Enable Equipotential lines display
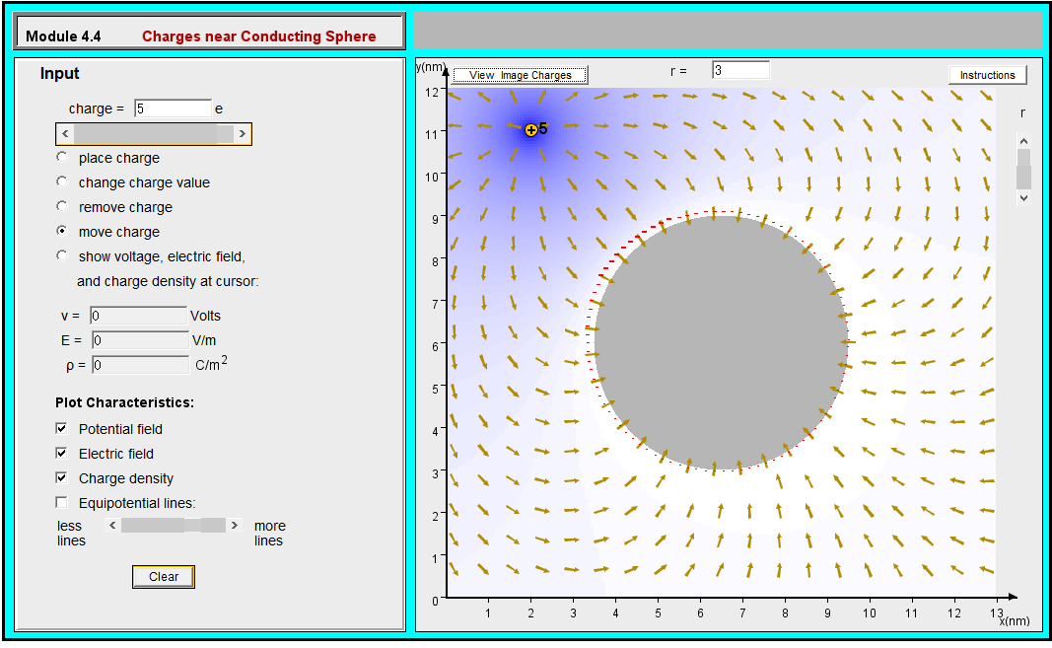 pyautogui.click(x=61, y=503)
